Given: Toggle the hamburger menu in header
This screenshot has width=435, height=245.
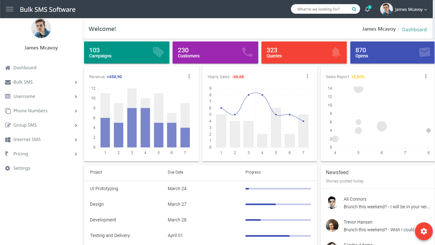Looking at the screenshot, I should 10,9.
